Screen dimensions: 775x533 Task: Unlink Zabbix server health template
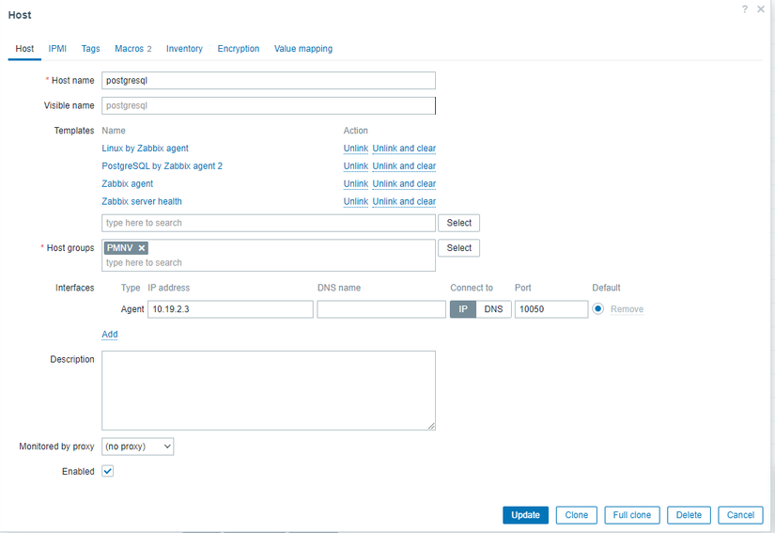tap(356, 202)
